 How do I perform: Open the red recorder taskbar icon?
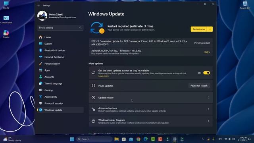click(x=160, y=139)
